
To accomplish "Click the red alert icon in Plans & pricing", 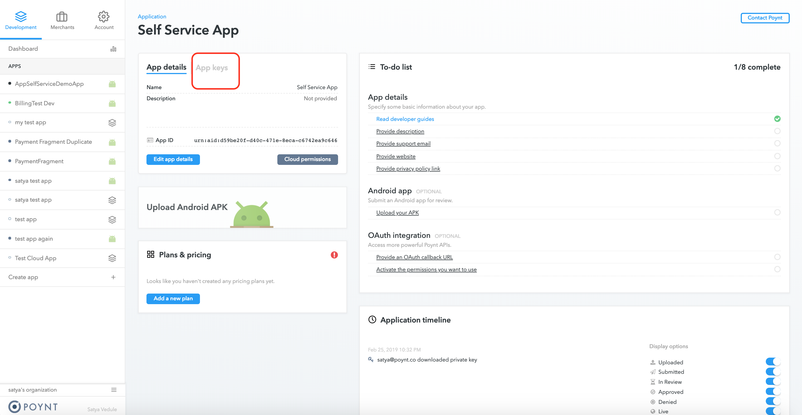I will click(334, 255).
